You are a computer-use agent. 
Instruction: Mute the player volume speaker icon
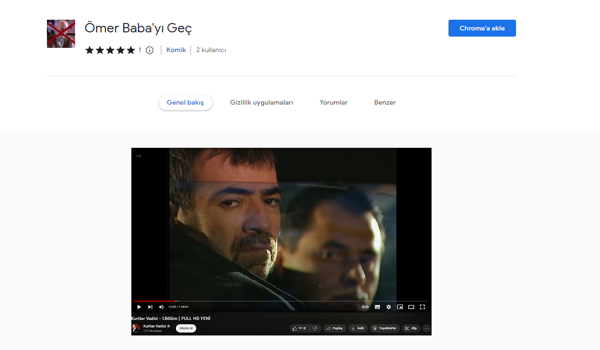(x=161, y=307)
